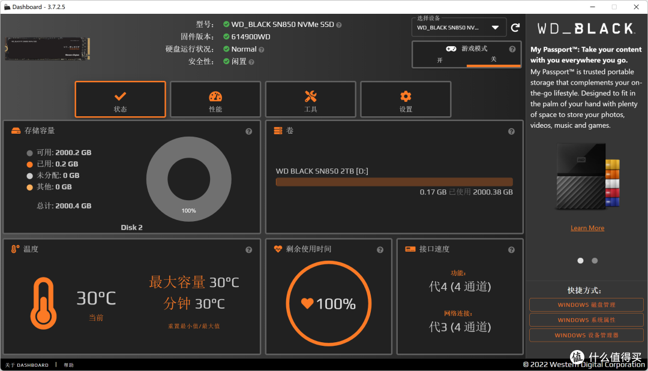Close the Dashboard window
The width and height of the screenshot is (648, 371).
coord(637,7)
